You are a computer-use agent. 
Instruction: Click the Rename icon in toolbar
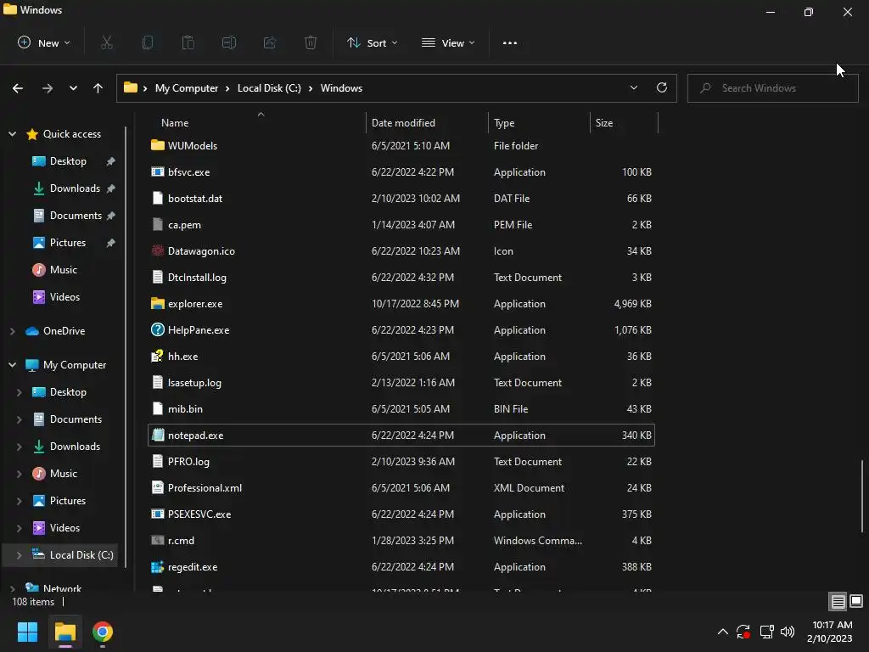coord(229,42)
